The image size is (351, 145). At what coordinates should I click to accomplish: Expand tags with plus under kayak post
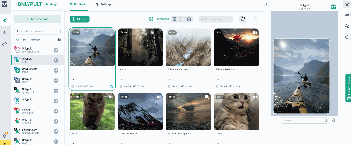(x=73, y=79)
